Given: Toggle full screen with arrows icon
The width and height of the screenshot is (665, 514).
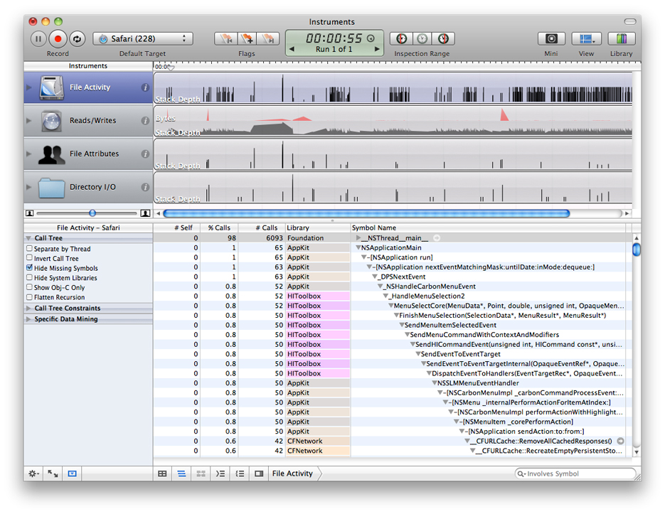Looking at the screenshot, I should click(53, 473).
